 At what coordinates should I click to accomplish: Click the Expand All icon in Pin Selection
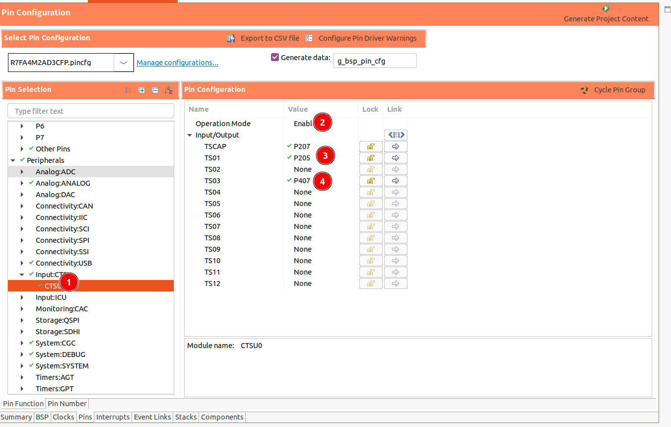point(142,90)
